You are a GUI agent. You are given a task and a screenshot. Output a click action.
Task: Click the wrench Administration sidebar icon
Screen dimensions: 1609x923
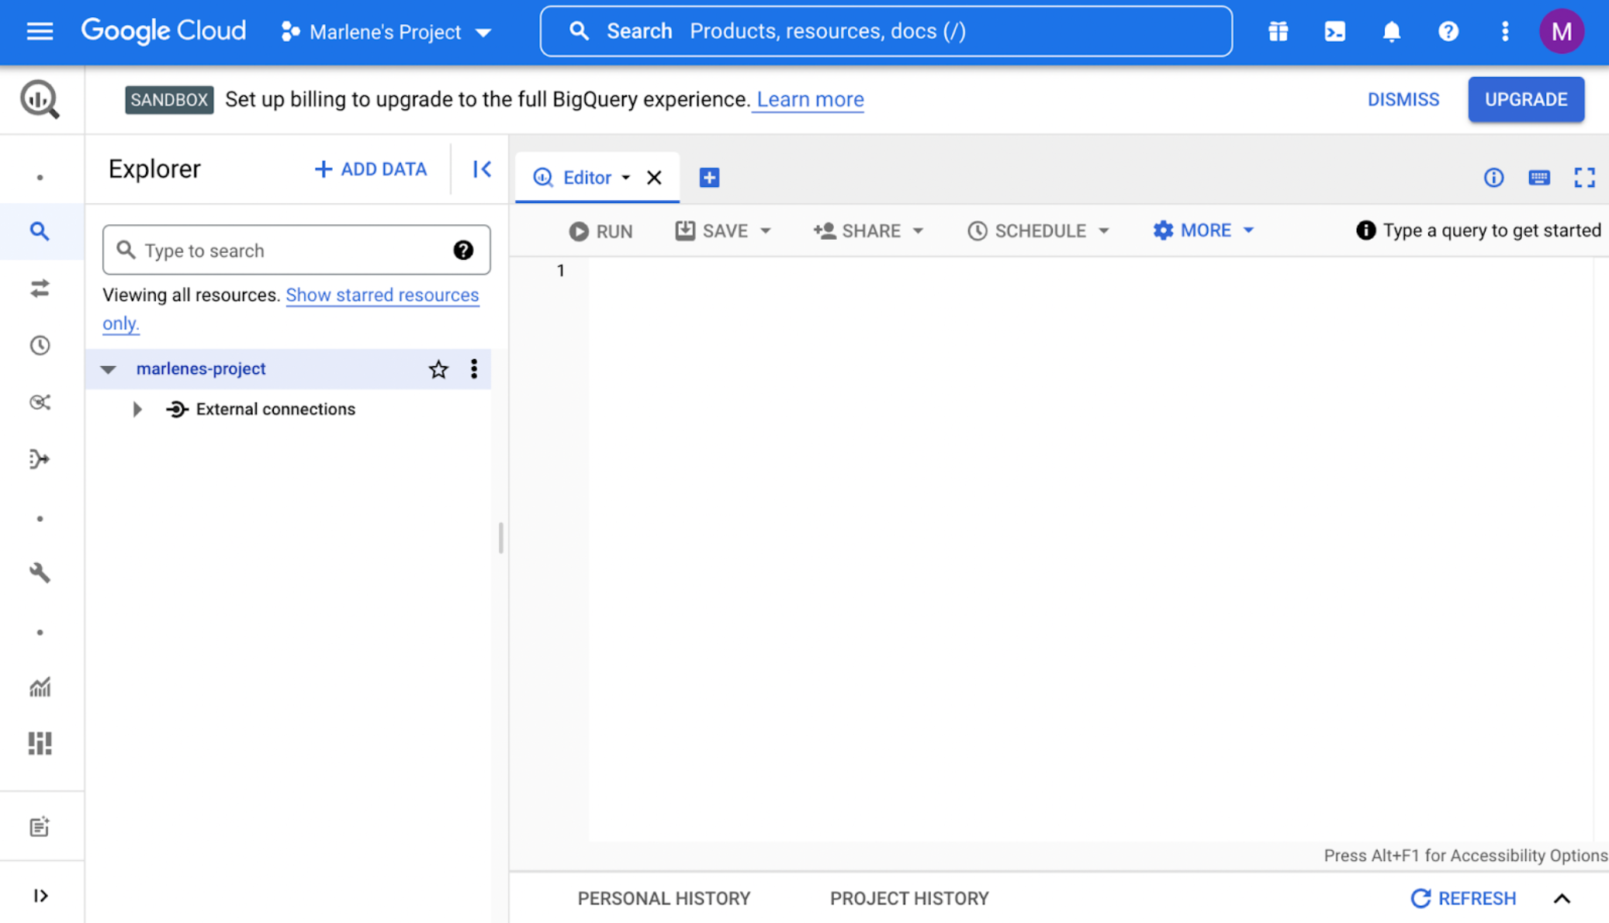(40, 573)
